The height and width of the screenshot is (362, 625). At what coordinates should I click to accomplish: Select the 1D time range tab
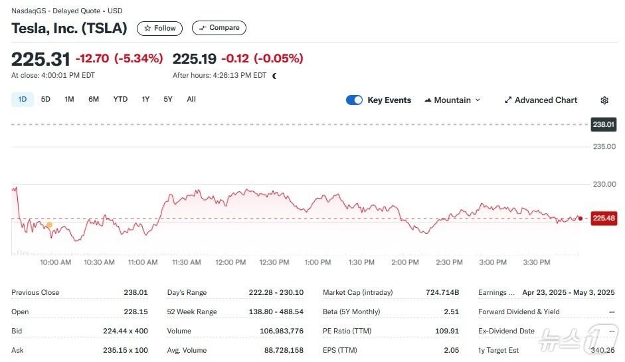pyautogui.click(x=22, y=100)
